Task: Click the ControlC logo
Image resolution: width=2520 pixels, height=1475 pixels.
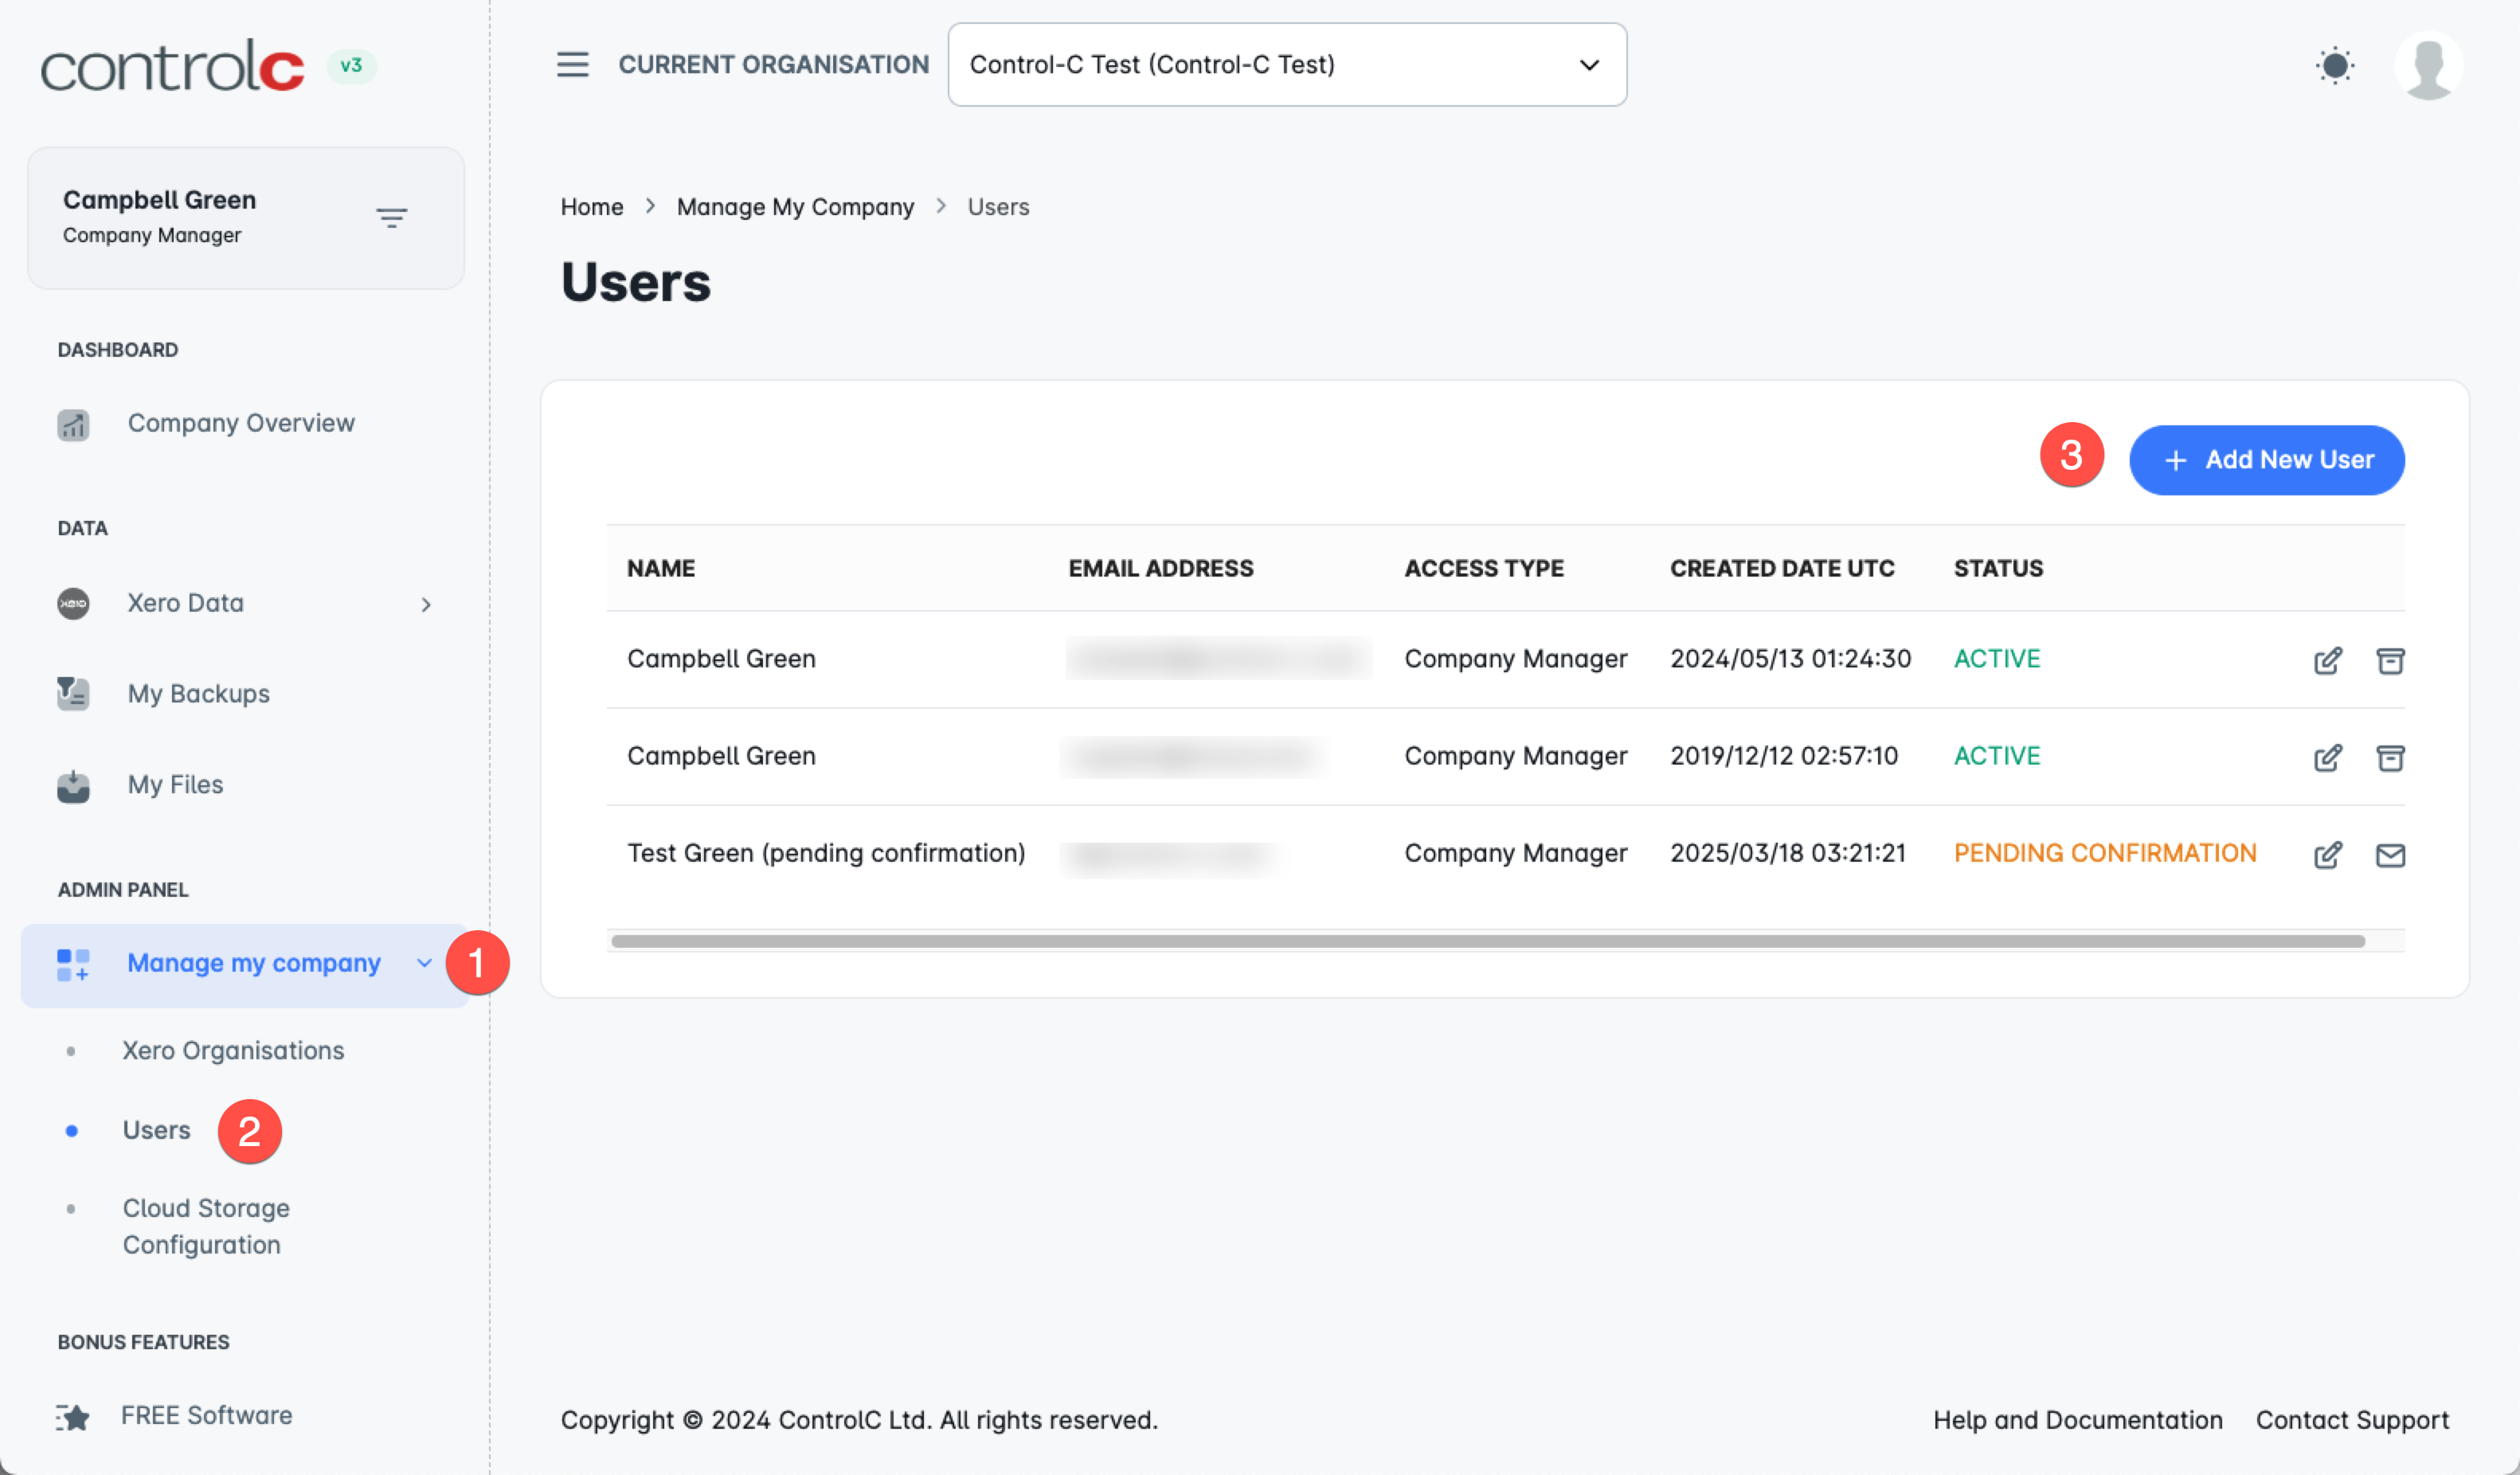Action: (172, 66)
